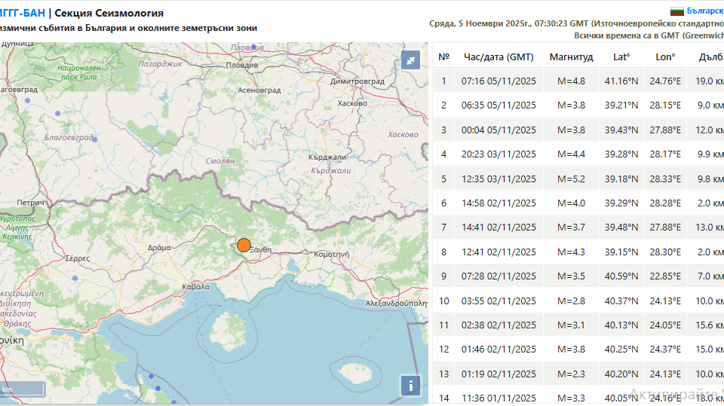Select column header Магнитуд
Viewport: 724px width, 406px height.
tap(571, 56)
